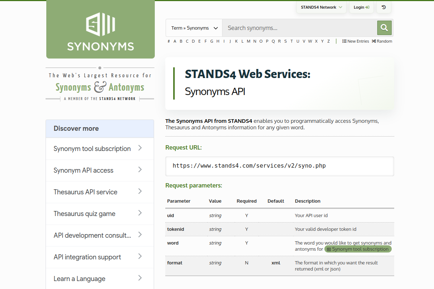Browse entries starting with letter R

[280, 41]
